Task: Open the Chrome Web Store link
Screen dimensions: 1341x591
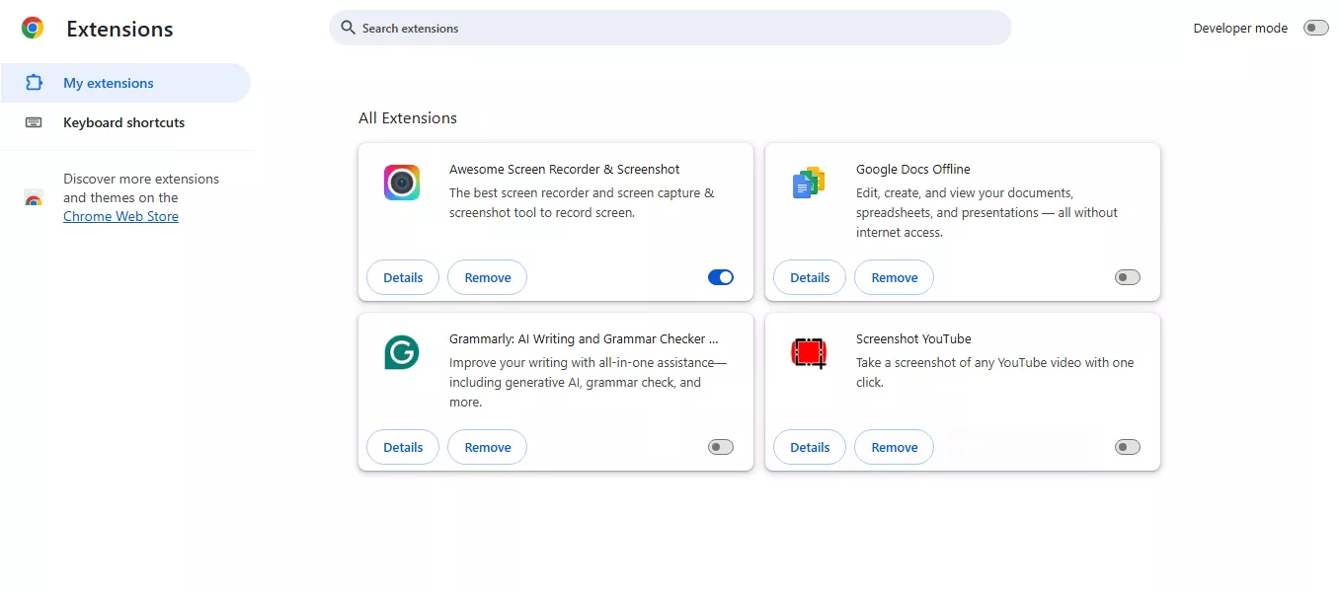Action: 120,216
